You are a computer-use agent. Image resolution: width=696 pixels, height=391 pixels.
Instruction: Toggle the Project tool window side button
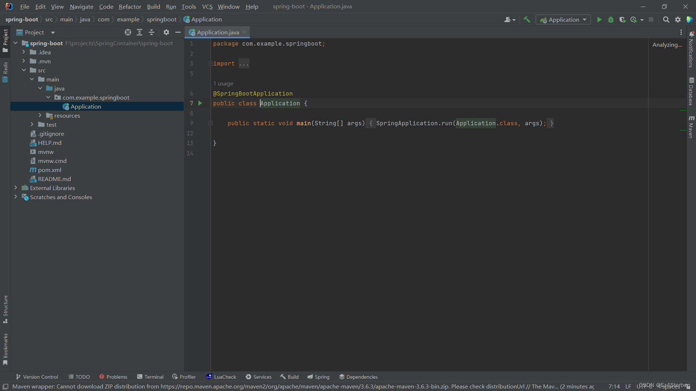click(5, 41)
